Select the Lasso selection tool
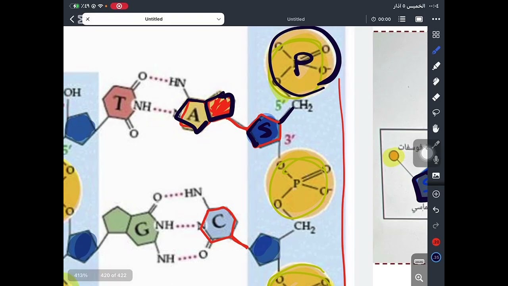 click(x=436, y=113)
